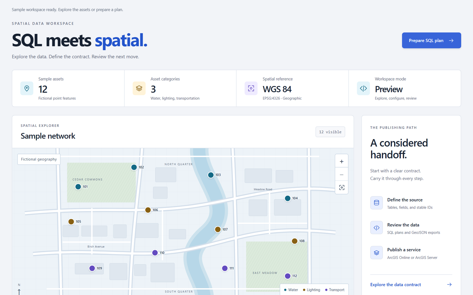The height and width of the screenshot is (295, 473).
Task: Click the Fictional geography map label
Action: (x=39, y=159)
